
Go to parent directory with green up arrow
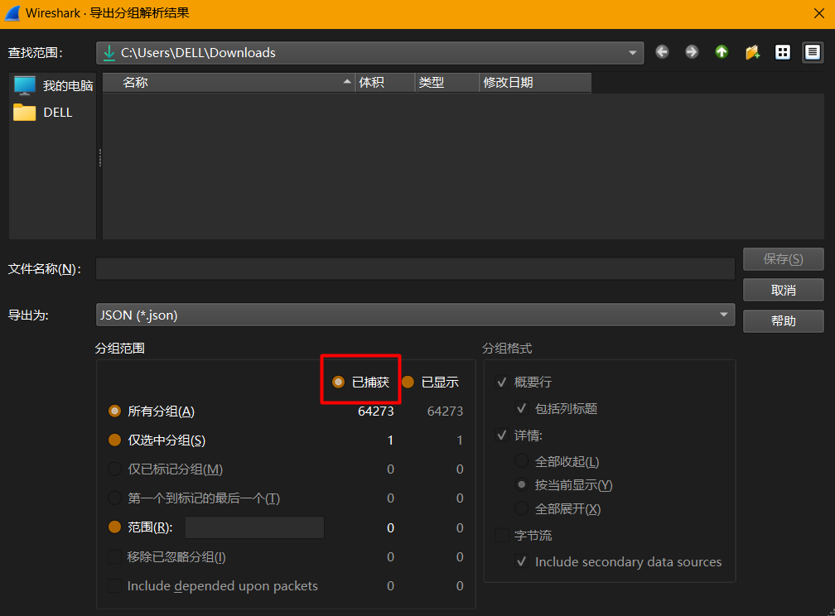[x=722, y=52]
